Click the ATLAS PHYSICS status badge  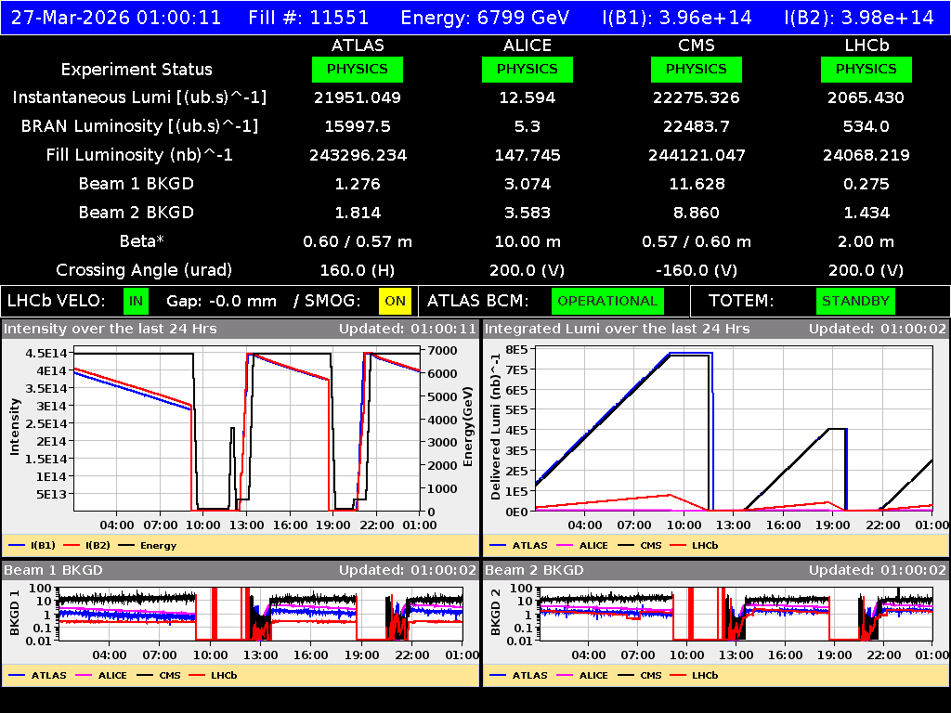point(358,69)
